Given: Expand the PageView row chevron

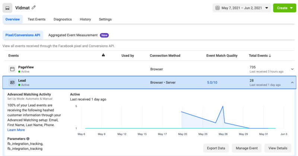Looking at the screenshot, I should [x=292, y=69].
